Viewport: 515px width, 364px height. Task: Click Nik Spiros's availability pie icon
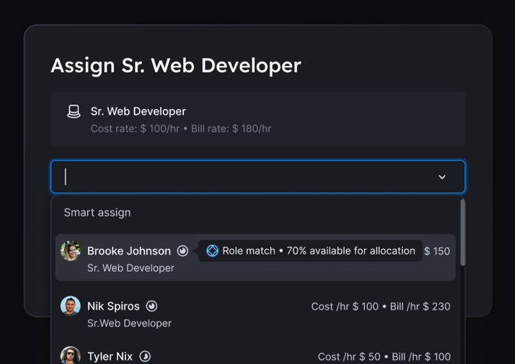(152, 306)
